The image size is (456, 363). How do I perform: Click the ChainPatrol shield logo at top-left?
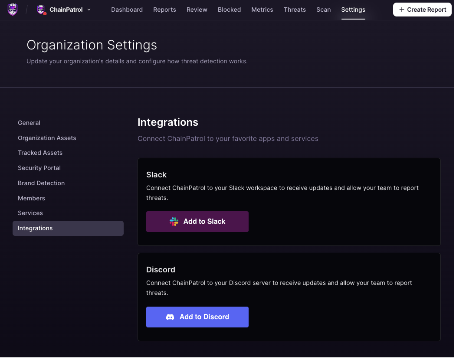pos(13,9)
